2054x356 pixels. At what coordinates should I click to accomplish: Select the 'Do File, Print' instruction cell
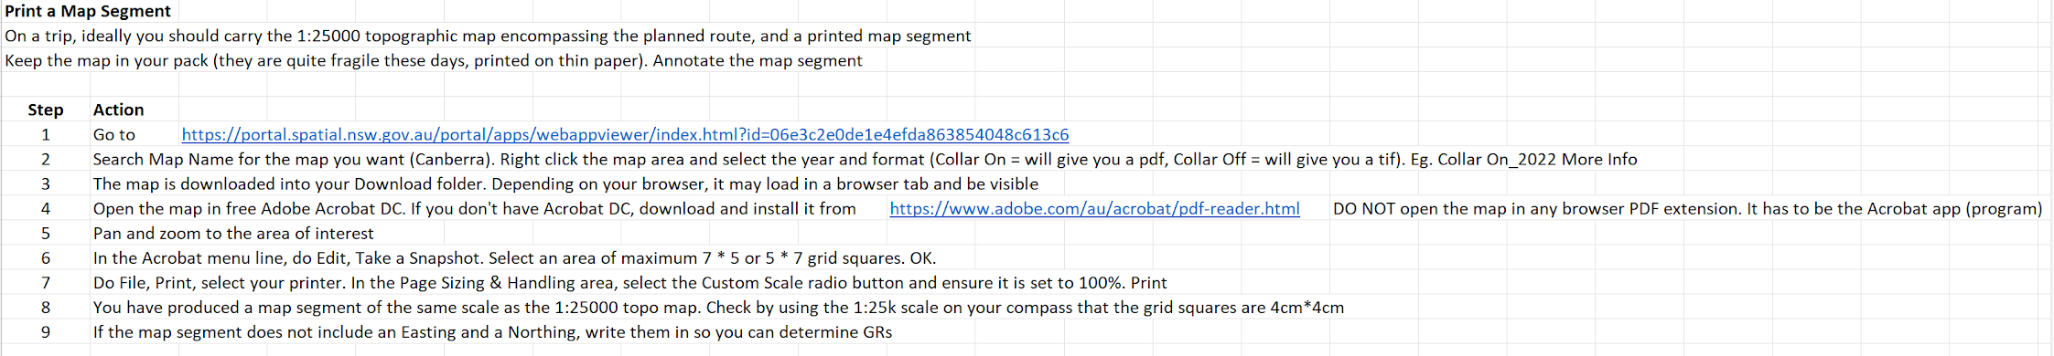[x=629, y=282]
